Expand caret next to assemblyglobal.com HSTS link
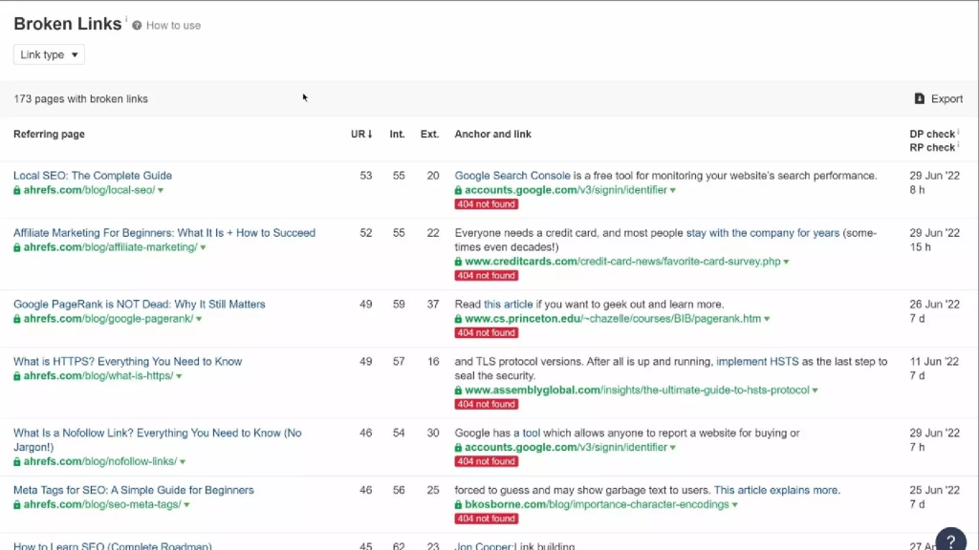Screen dimensions: 979x550 (815, 391)
